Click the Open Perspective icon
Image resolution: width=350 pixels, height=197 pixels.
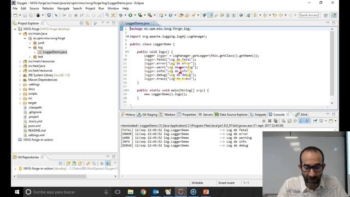(x=326, y=15)
